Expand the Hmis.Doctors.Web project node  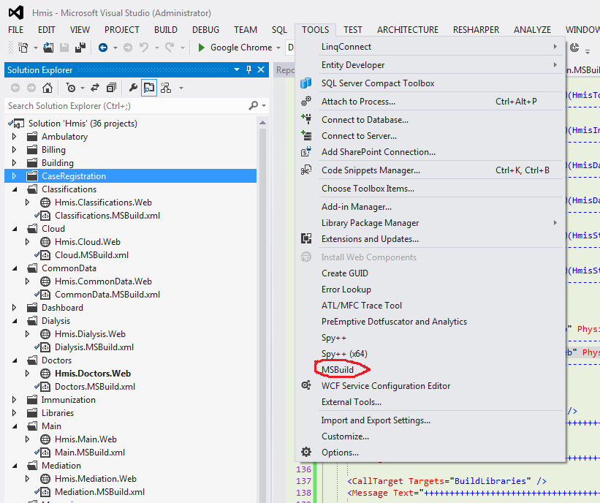point(27,374)
